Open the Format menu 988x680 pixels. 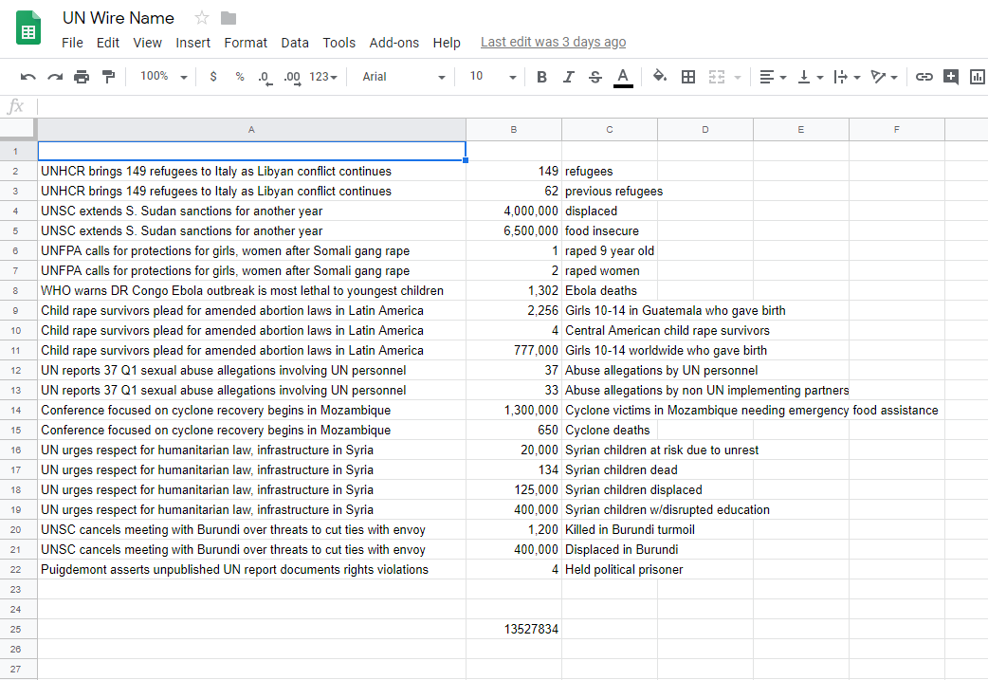coord(246,43)
